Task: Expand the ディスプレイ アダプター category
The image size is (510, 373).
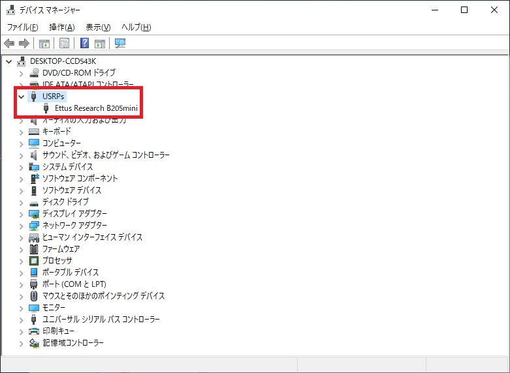Action: tap(22, 214)
